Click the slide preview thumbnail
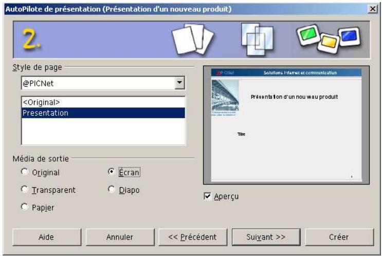382x256 pixels. pyautogui.click(x=286, y=125)
